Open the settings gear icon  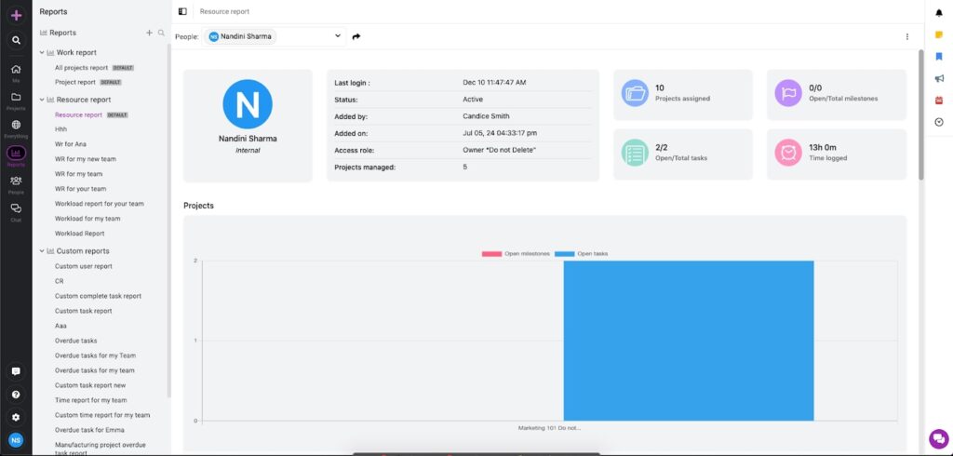click(x=16, y=418)
